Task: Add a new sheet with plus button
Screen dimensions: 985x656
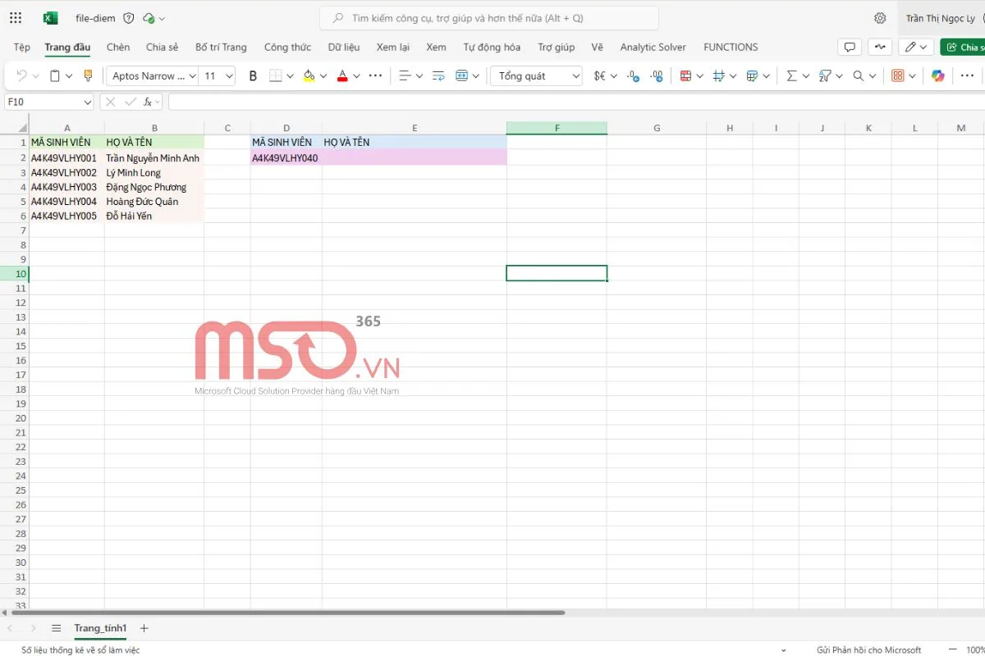Action: pos(144,628)
